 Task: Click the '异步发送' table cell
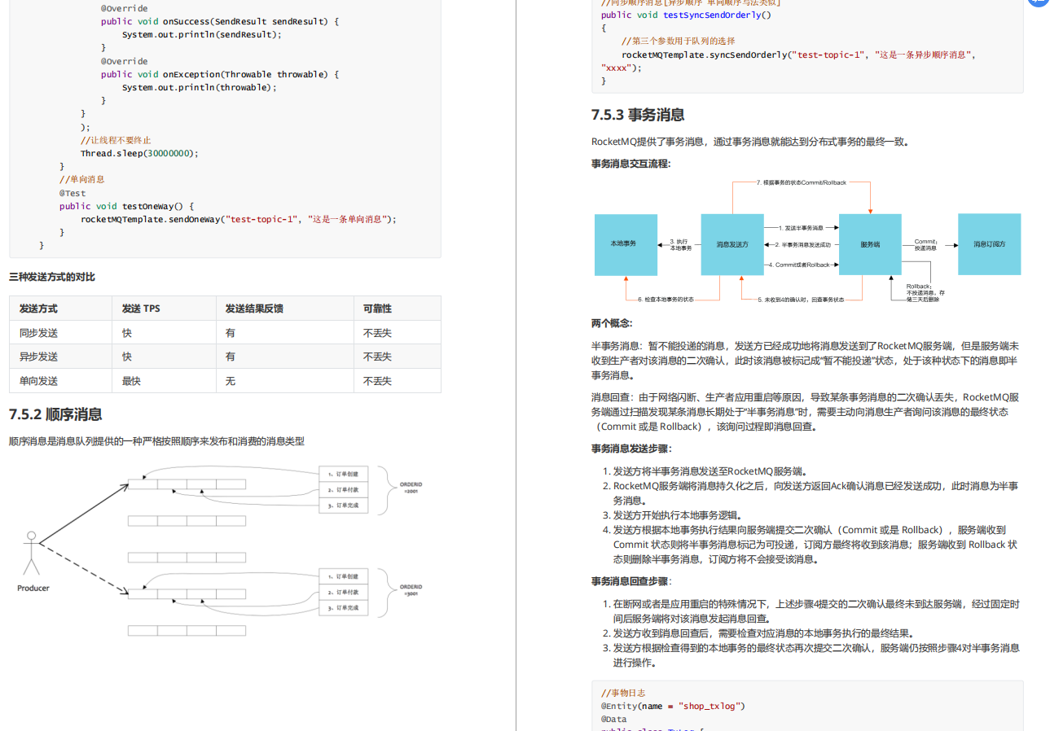click(60, 357)
